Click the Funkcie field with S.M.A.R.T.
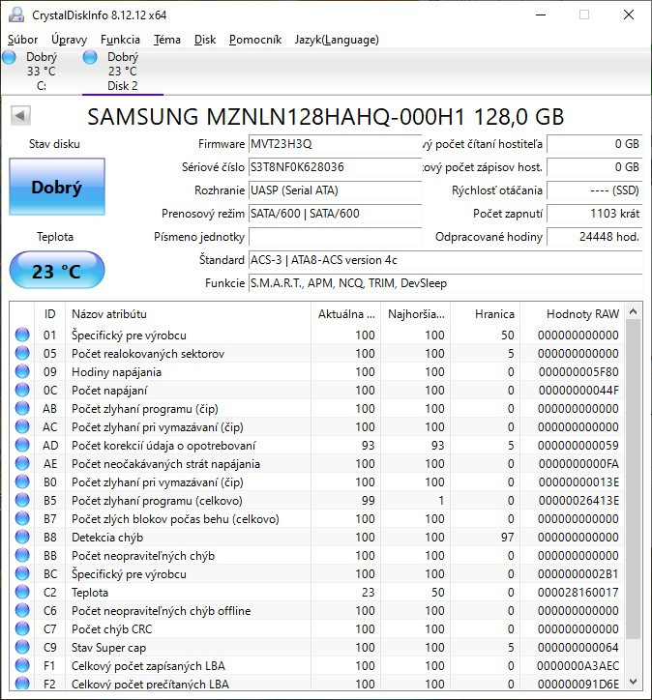The image size is (652, 700). click(445, 283)
